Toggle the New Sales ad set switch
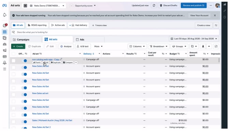232x131 pixels. pos(24,95)
